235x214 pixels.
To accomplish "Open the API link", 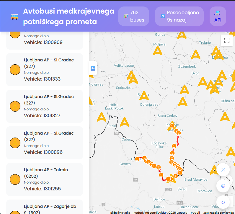I will pyautogui.click(x=218, y=20).
